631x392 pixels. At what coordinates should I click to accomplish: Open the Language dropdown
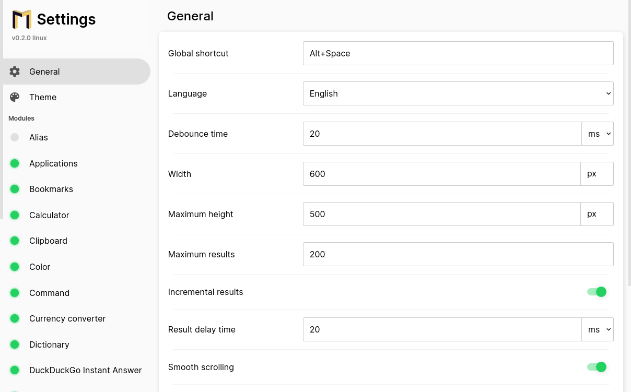(458, 93)
